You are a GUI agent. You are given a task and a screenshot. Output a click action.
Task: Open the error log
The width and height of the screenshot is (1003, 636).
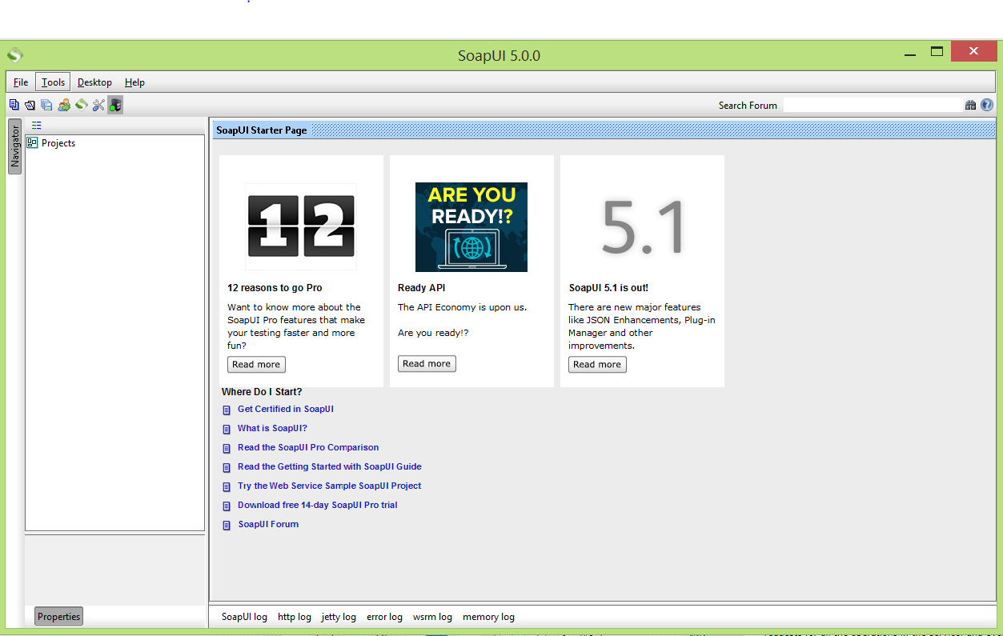coord(384,617)
